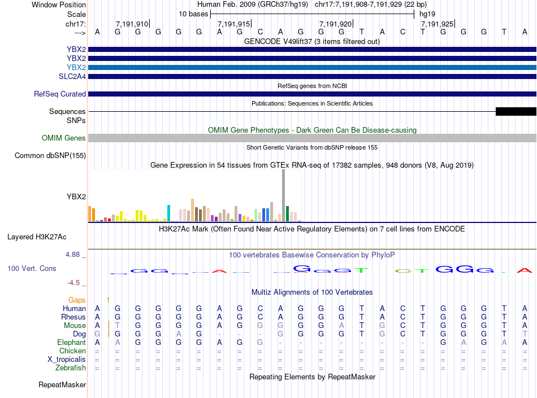
Task: Click the chr17:7,191,908-7,191,929 position text
Action: tap(371, 5)
